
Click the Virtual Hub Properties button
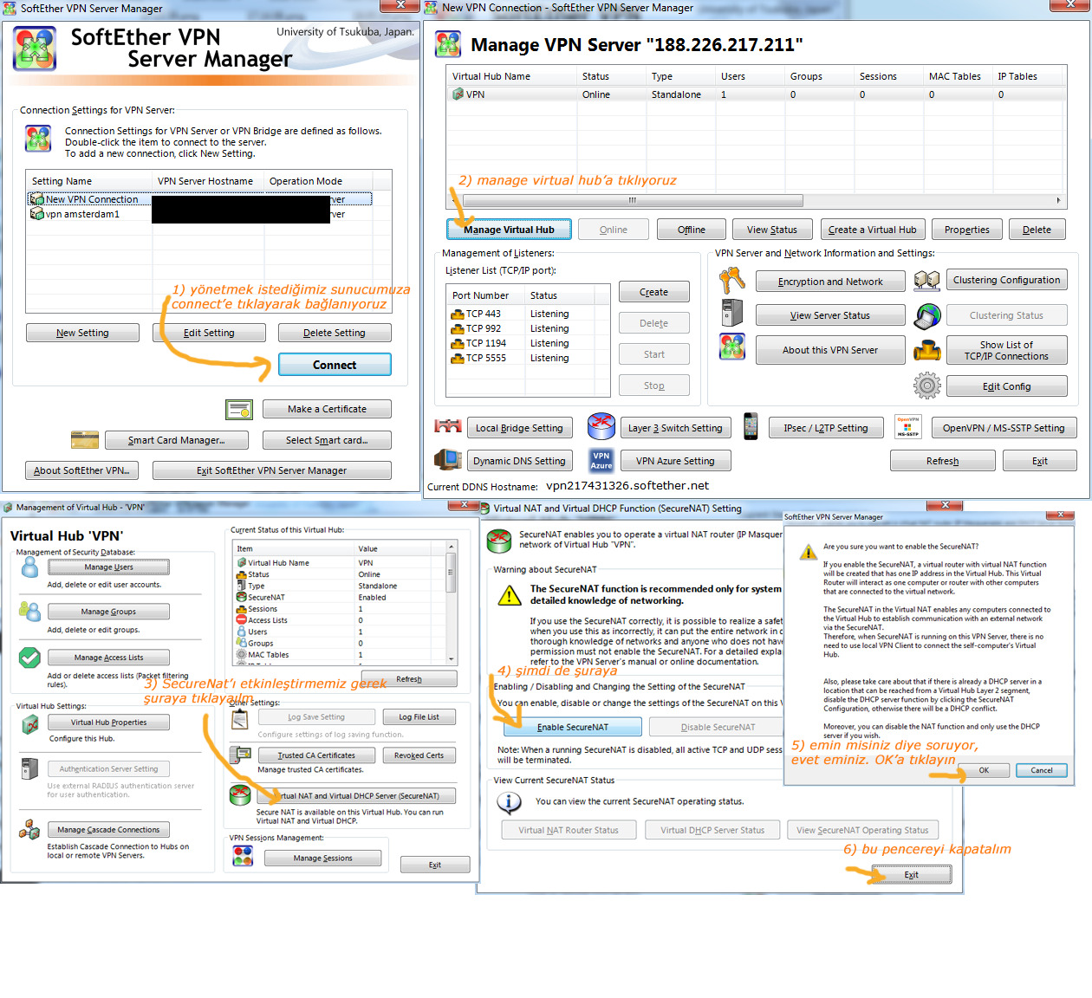(x=108, y=722)
